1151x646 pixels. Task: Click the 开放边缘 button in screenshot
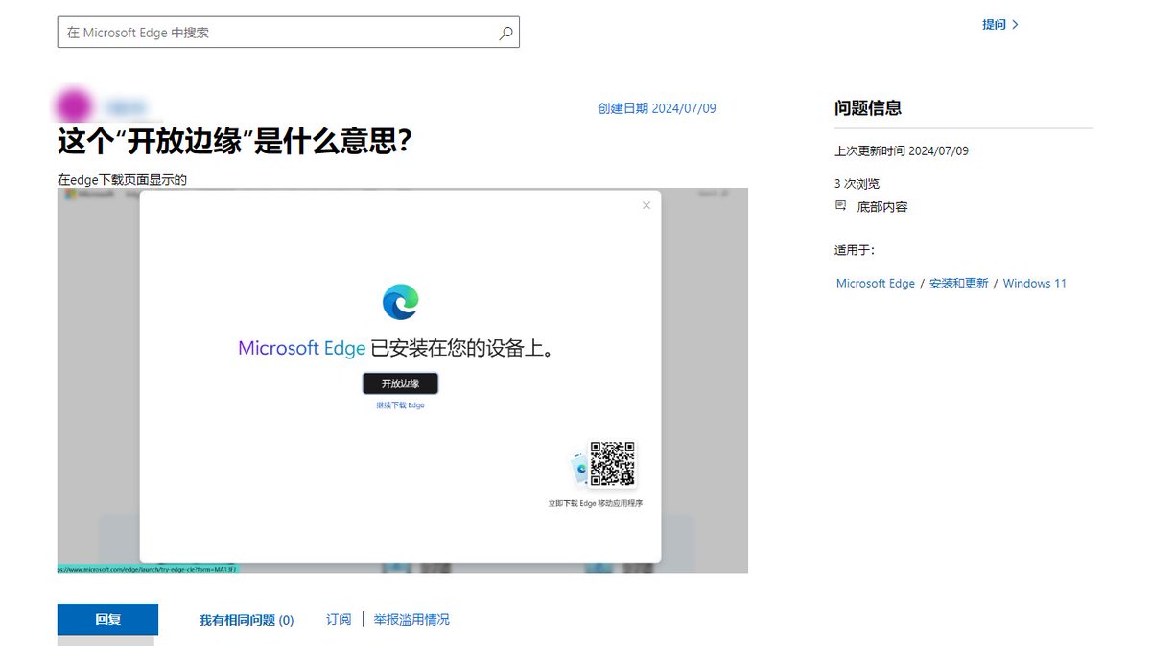coord(400,383)
